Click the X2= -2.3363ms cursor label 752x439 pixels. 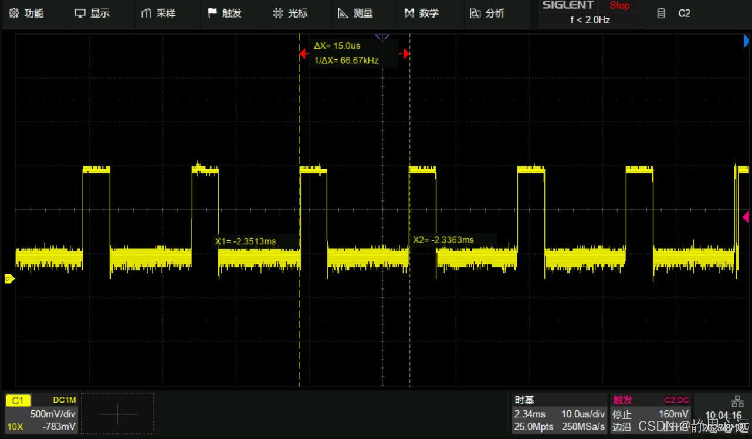point(443,240)
